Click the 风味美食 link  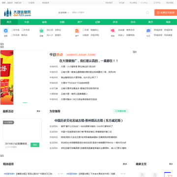coord(168,35)
